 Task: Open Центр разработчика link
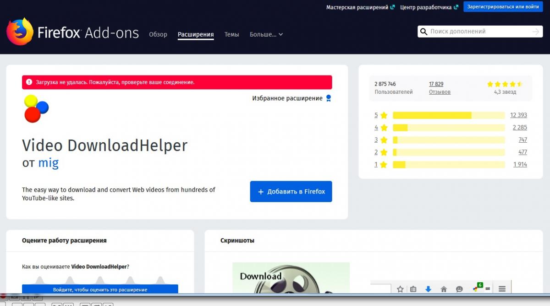click(x=429, y=7)
